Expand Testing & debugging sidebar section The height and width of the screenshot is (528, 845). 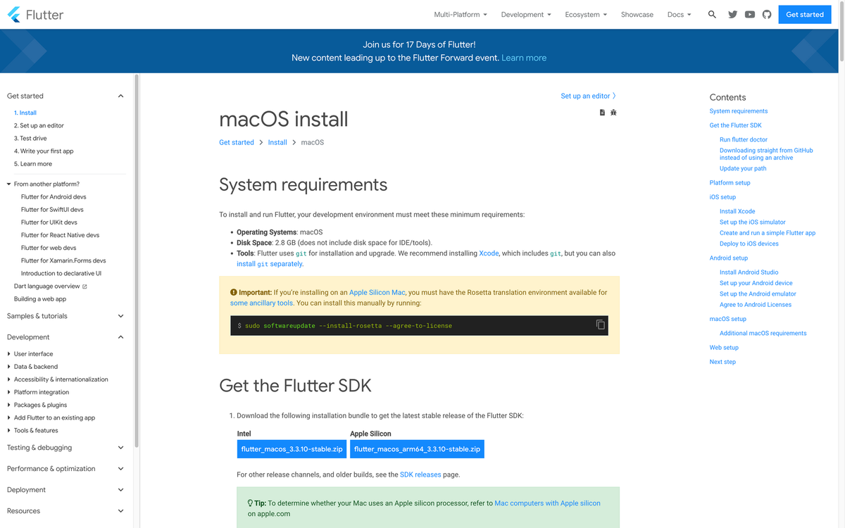[66, 448]
